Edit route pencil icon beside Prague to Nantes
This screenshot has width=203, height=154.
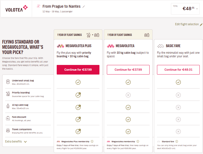(x=84, y=7)
